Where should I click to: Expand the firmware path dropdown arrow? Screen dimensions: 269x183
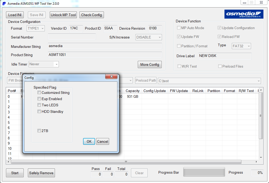[x=130, y=81]
